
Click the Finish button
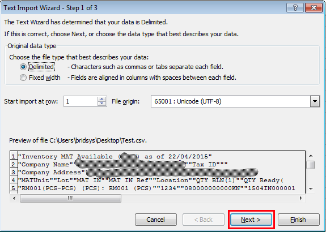tap(299, 220)
